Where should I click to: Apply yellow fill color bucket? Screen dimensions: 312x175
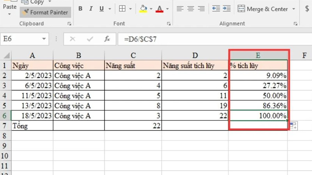[143, 9]
